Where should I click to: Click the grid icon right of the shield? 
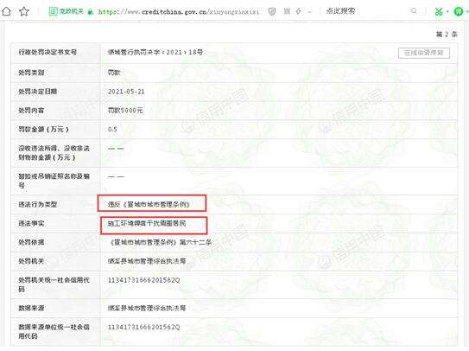click(x=287, y=11)
